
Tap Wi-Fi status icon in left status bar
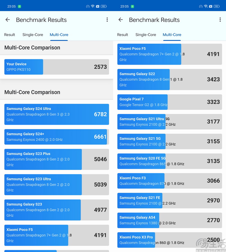coord(93,6)
